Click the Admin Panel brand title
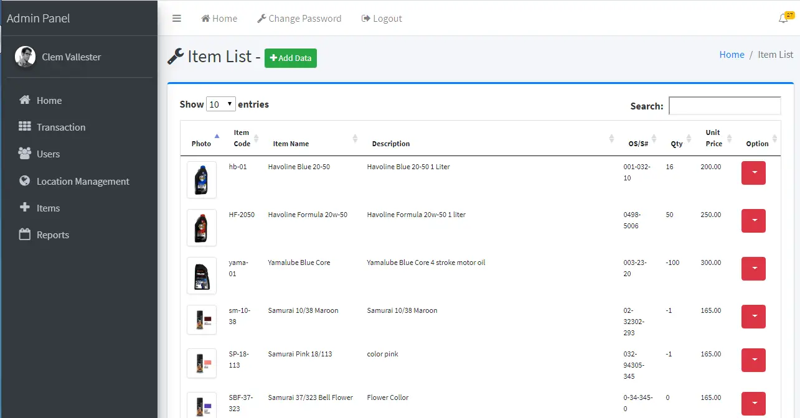Screen dimensions: 800x418 (x=38, y=18)
